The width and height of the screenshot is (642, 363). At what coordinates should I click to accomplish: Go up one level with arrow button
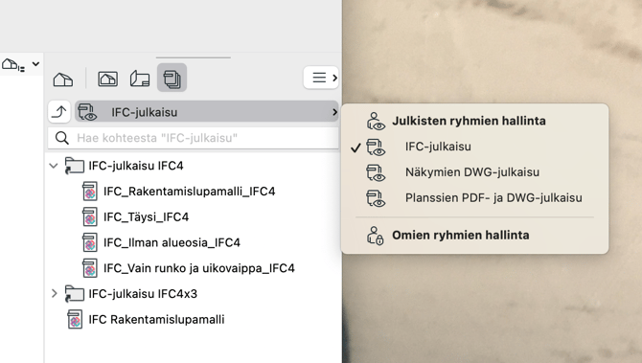pyautogui.click(x=59, y=111)
